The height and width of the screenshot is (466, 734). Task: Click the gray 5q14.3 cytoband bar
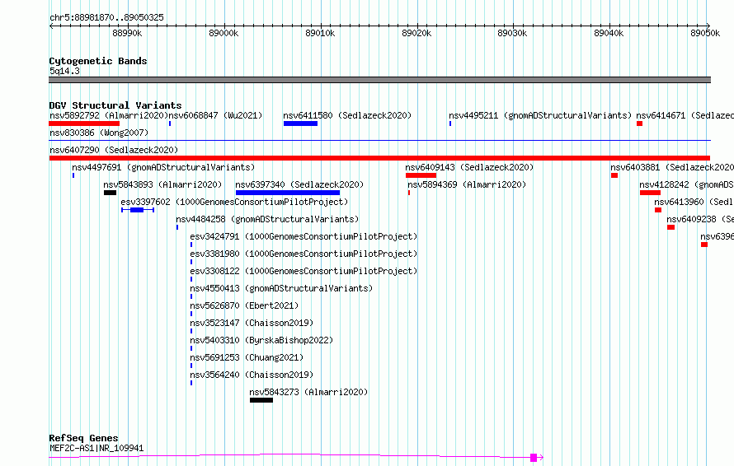click(379, 80)
